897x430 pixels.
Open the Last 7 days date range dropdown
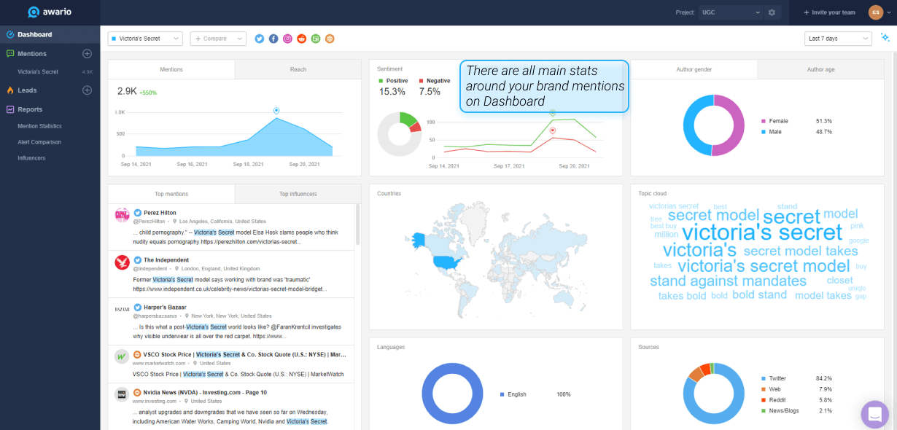(x=838, y=39)
